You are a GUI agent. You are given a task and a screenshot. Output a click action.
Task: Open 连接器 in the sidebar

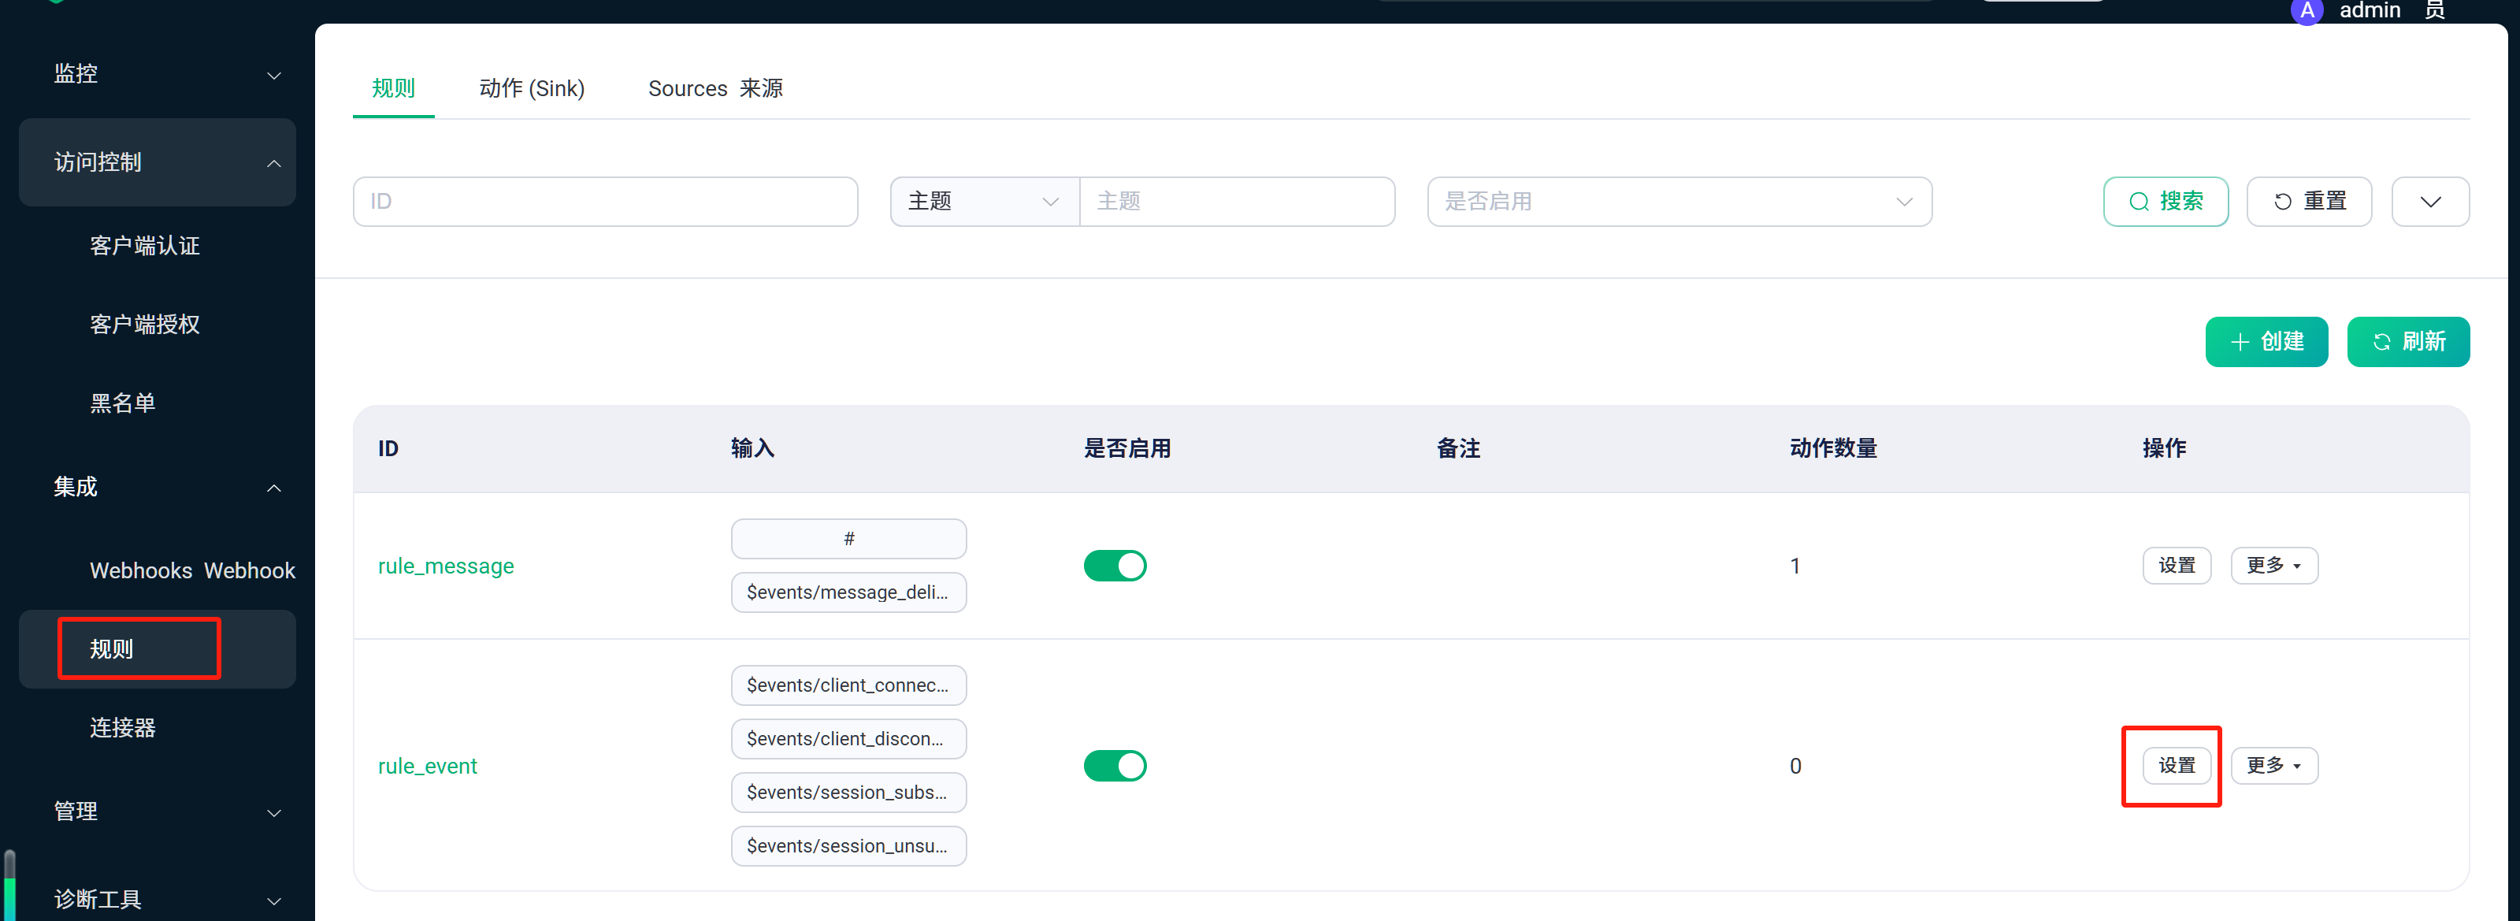click(x=122, y=728)
